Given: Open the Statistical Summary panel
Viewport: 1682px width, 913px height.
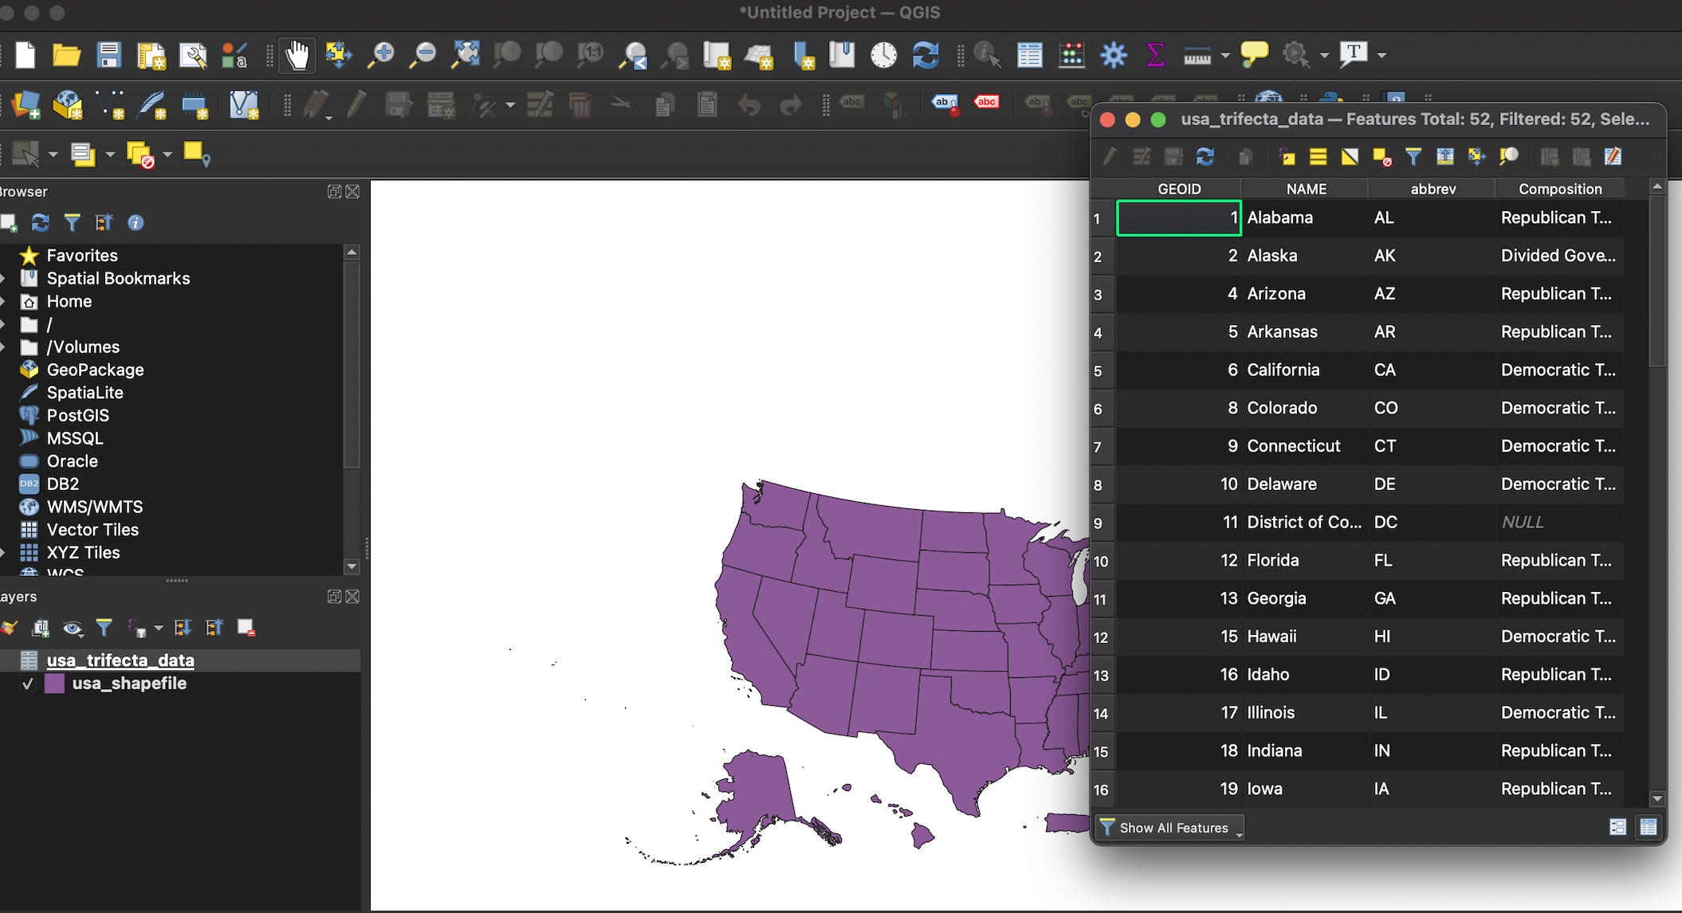Looking at the screenshot, I should pos(1154,55).
